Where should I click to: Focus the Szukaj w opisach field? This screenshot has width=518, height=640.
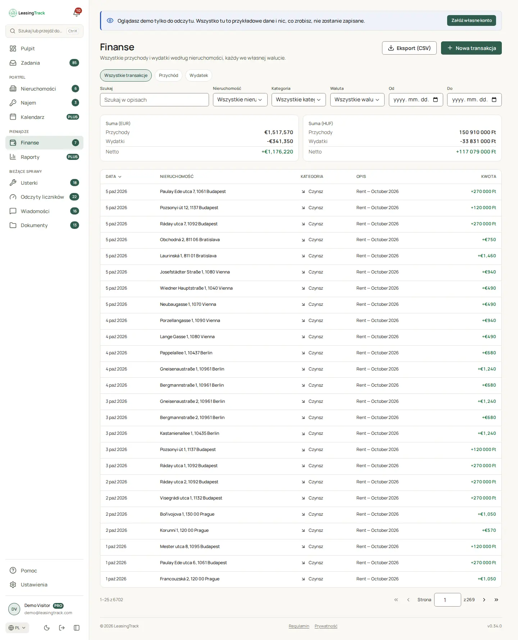coord(154,100)
